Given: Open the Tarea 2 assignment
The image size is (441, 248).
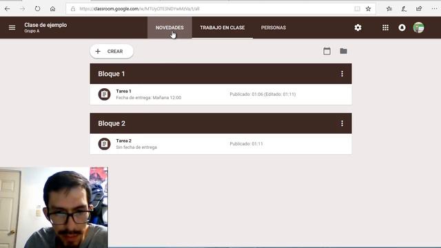Looking at the screenshot, I should pyautogui.click(x=220, y=144).
